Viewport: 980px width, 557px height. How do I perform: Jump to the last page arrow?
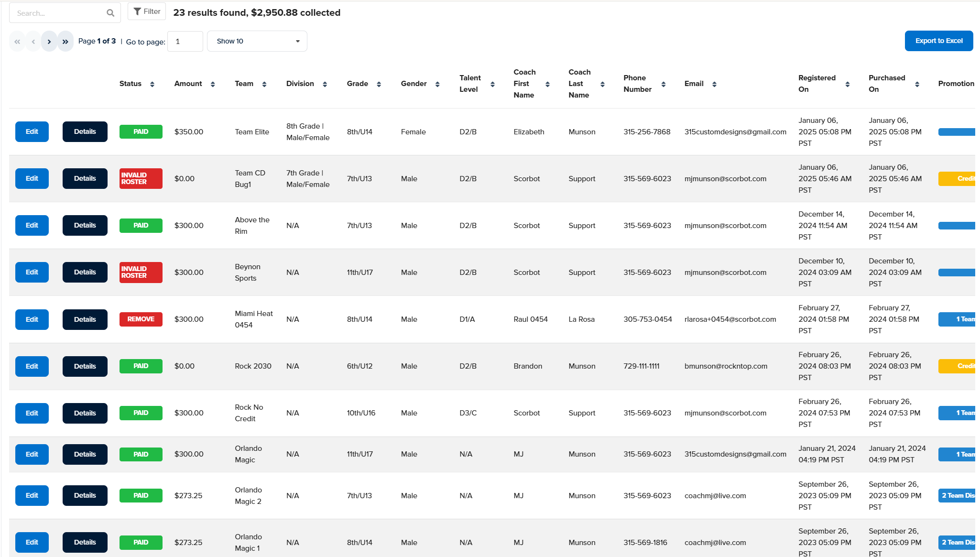[x=65, y=42]
